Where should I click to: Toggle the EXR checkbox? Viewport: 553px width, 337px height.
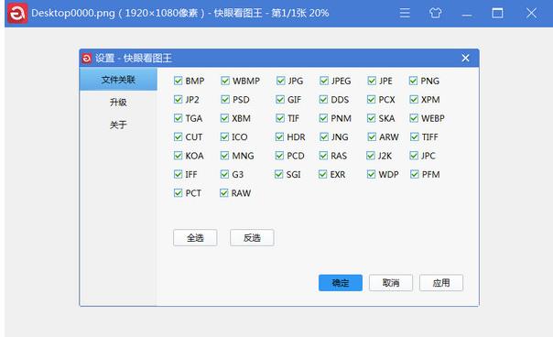click(322, 174)
